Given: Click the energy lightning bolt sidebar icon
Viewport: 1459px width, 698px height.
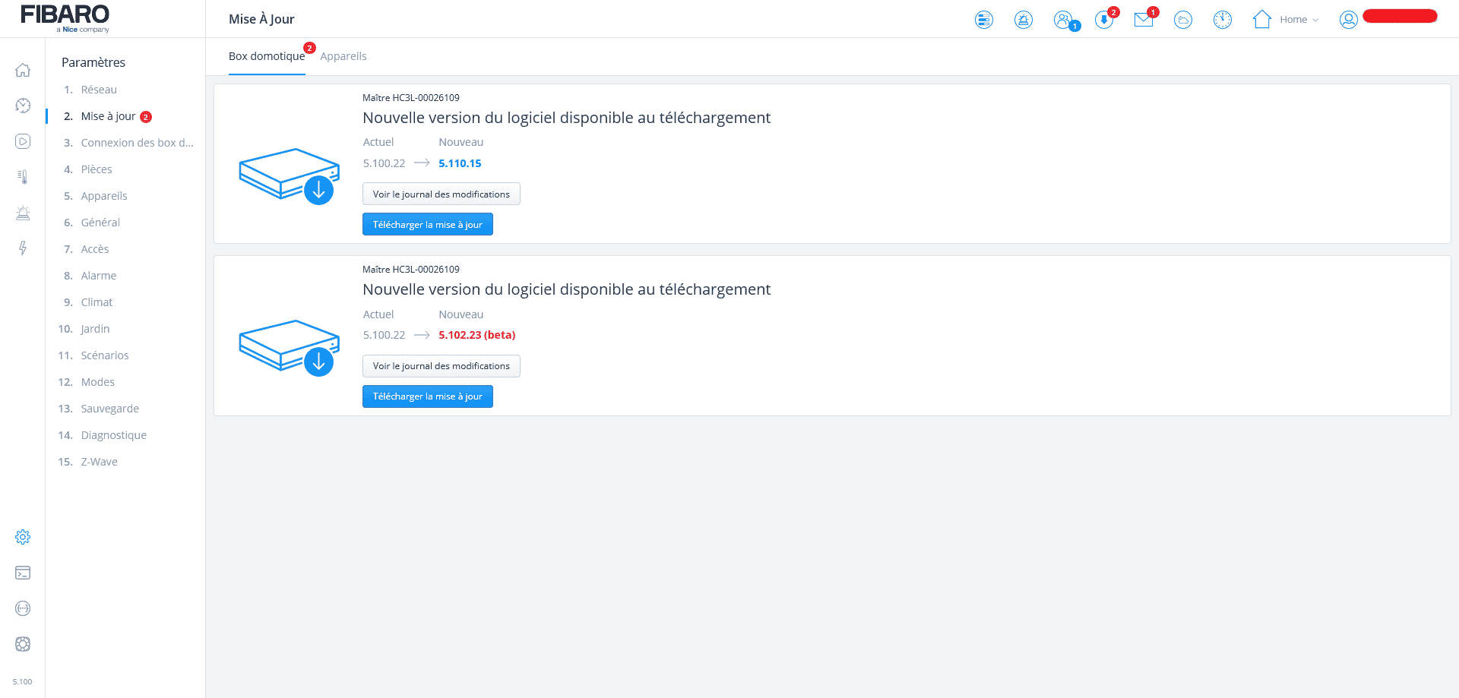Looking at the screenshot, I should tap(23, 248).
